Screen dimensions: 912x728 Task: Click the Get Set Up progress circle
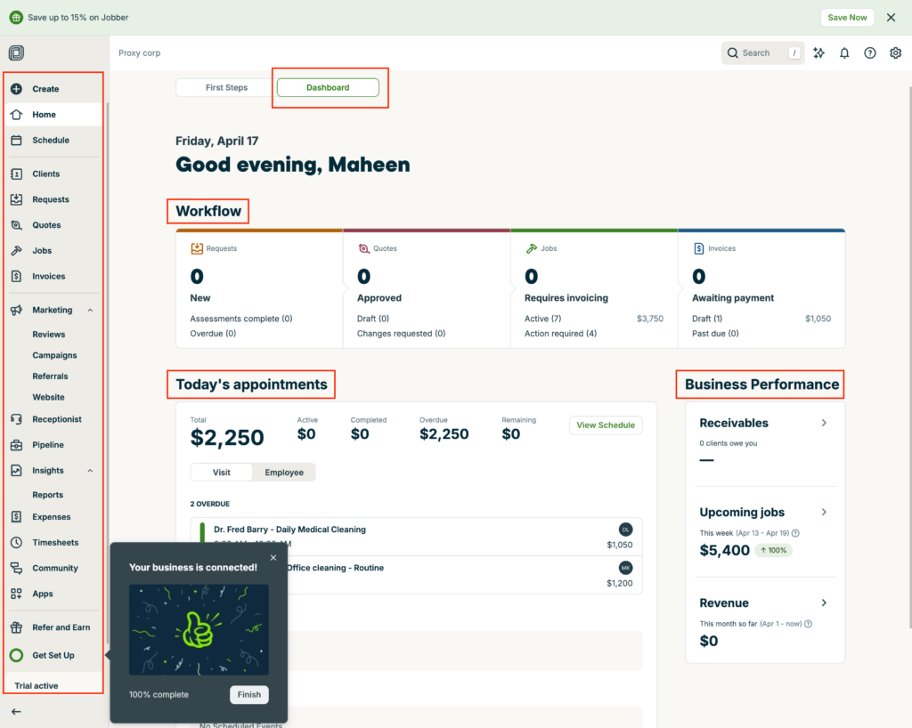pyautogui.click(x=16, y=655)
